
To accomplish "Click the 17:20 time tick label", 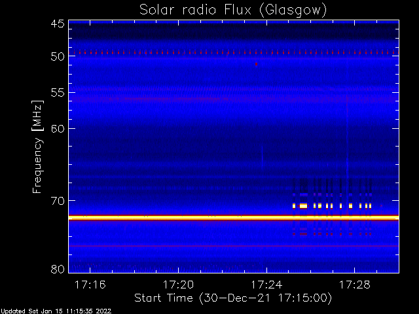I will (x=178, y=285).
